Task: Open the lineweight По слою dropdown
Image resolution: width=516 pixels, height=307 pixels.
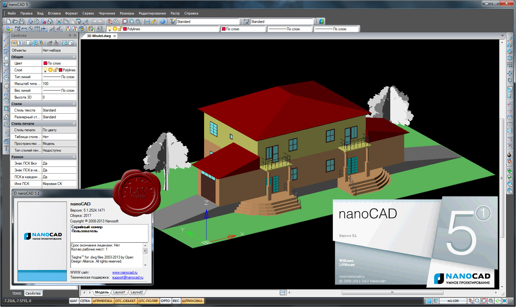Action: point(337,29)
